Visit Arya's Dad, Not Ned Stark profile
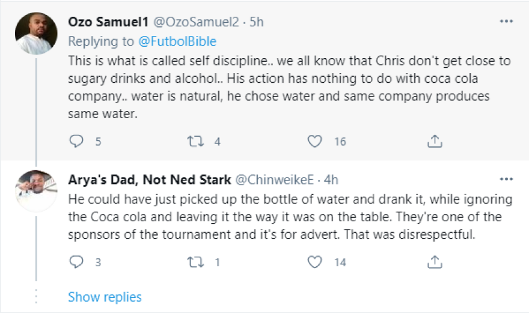 point(148,179)
